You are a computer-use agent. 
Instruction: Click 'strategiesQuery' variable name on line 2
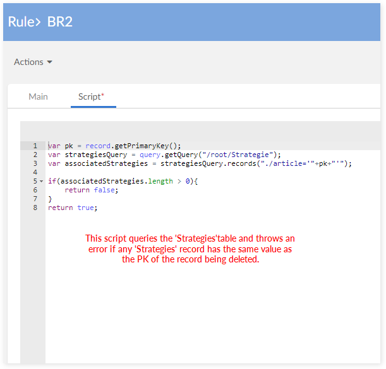96,155
